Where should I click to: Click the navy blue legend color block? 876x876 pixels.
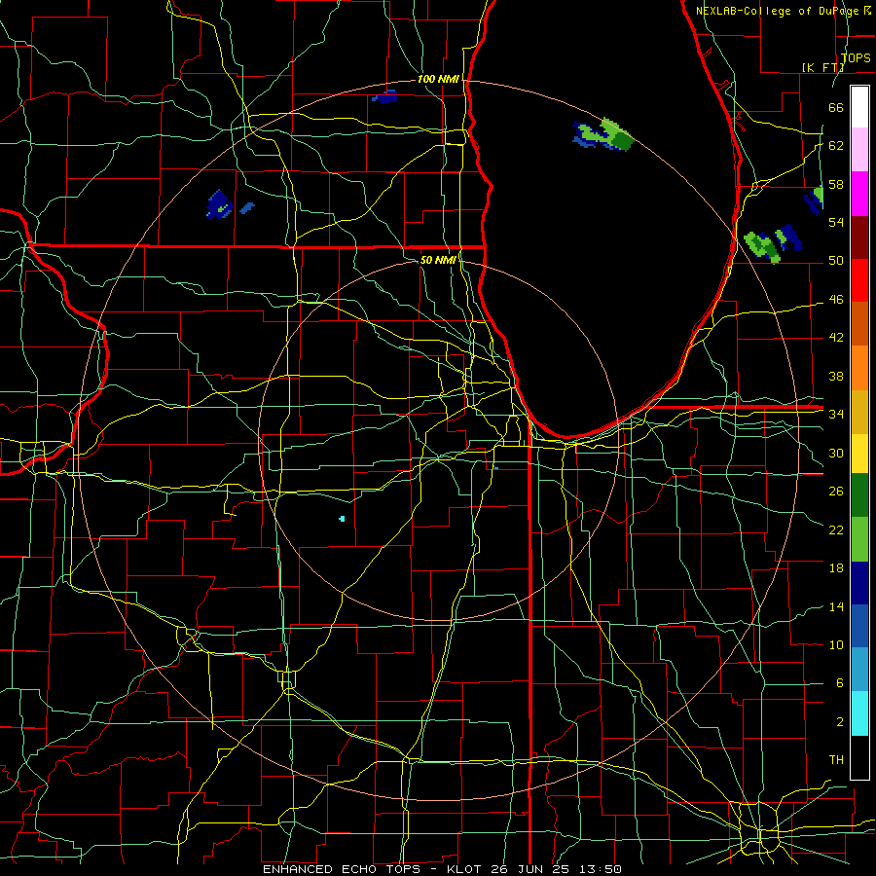(x=859, y=583)
